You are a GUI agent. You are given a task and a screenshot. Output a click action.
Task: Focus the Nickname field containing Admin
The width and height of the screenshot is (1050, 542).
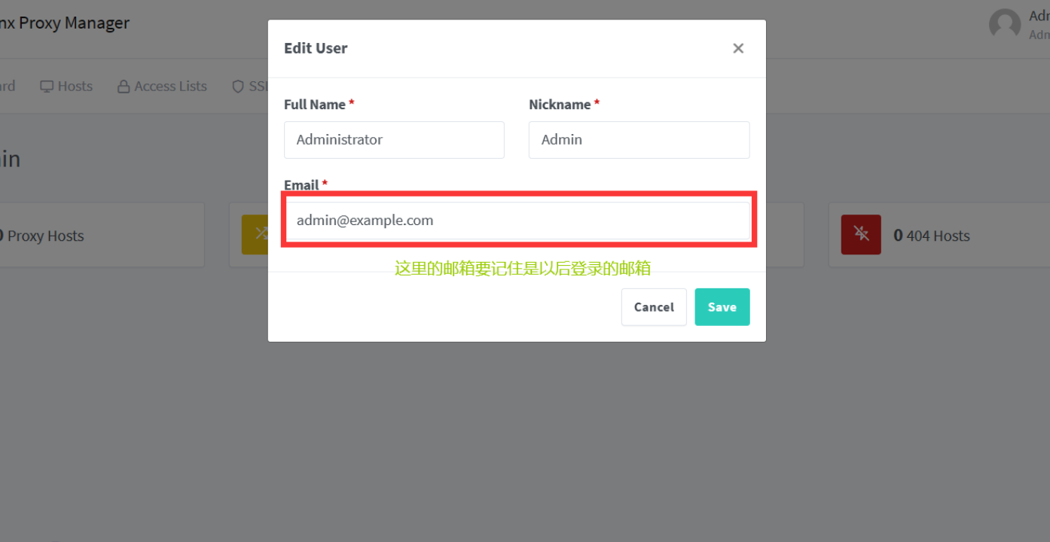pos(639,140)
